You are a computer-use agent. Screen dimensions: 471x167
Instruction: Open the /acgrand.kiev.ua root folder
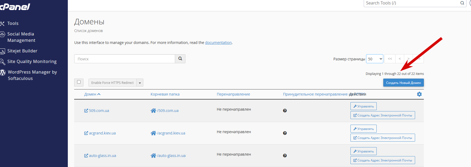point(171,133)
